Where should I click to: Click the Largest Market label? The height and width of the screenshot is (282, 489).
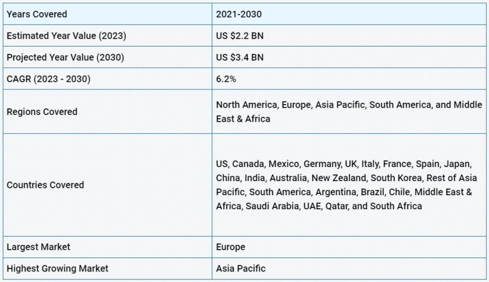[38, 247]
